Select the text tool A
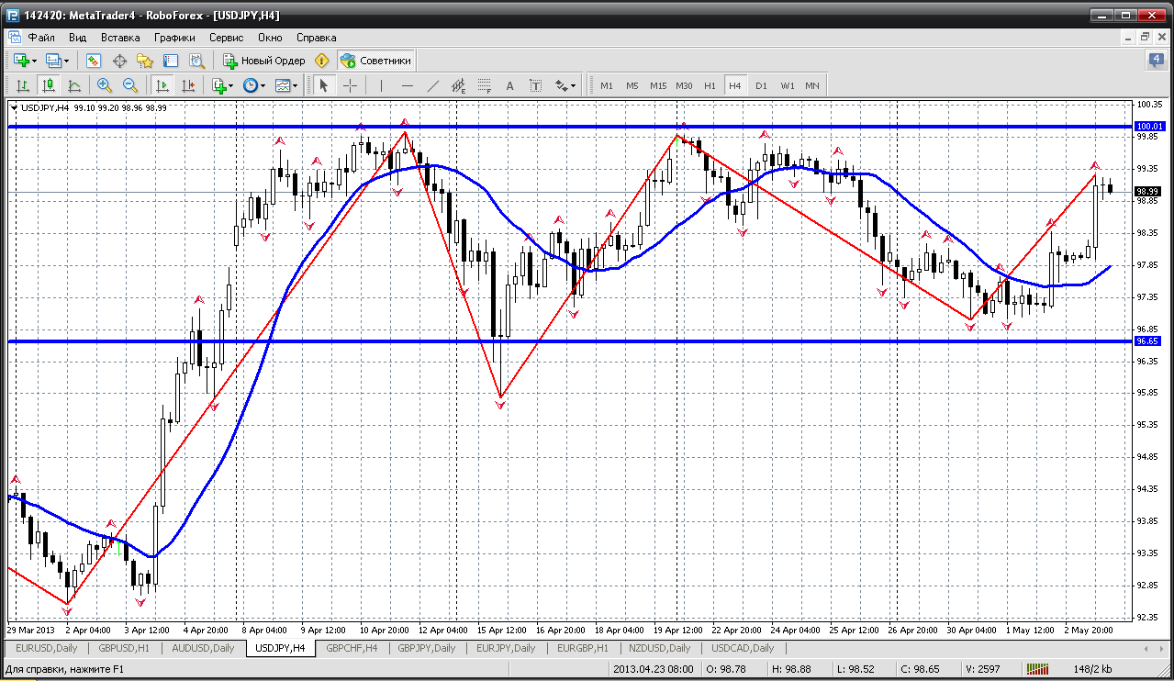Screen dimensions: 1174x681 (x=510, y=85)
